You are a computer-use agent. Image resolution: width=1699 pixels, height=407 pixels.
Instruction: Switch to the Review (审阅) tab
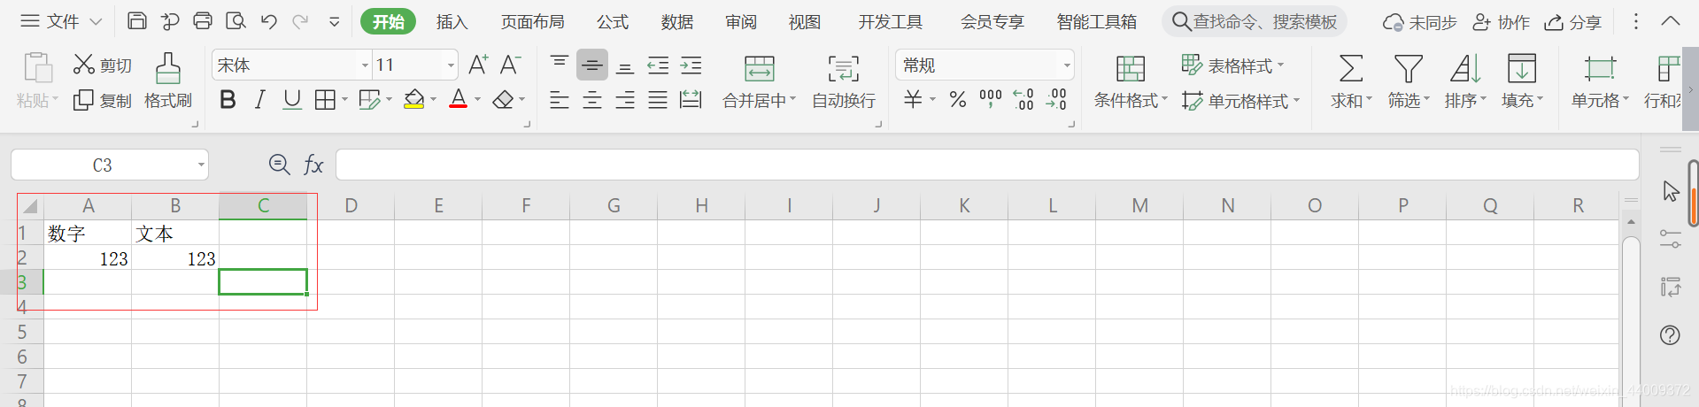tap(741, 22)
